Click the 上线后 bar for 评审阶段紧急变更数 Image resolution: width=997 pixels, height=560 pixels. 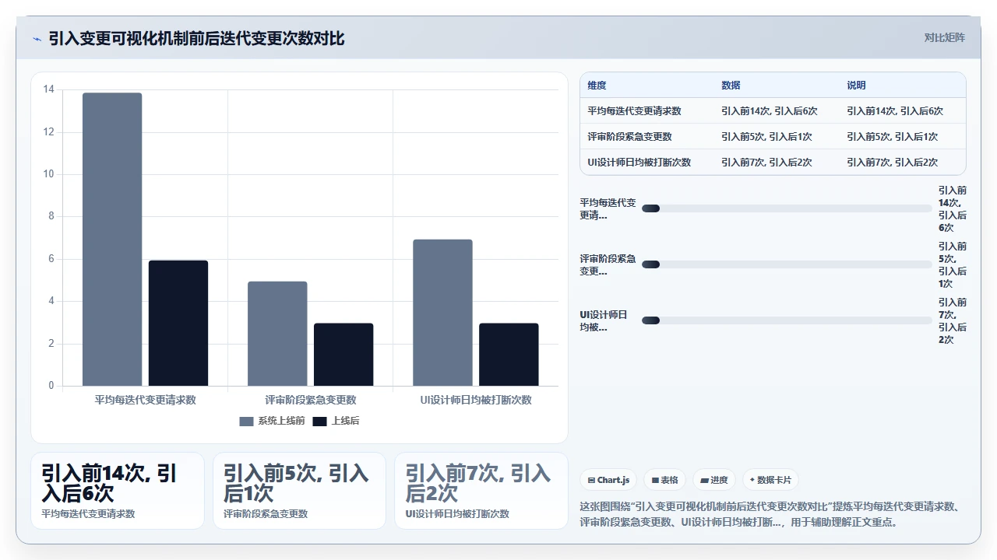pos(343,355)
